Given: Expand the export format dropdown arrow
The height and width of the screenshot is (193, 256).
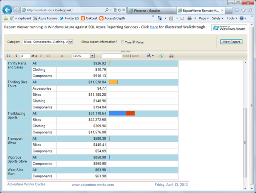Looking at the screenshot, I should [x=153, y=56].
